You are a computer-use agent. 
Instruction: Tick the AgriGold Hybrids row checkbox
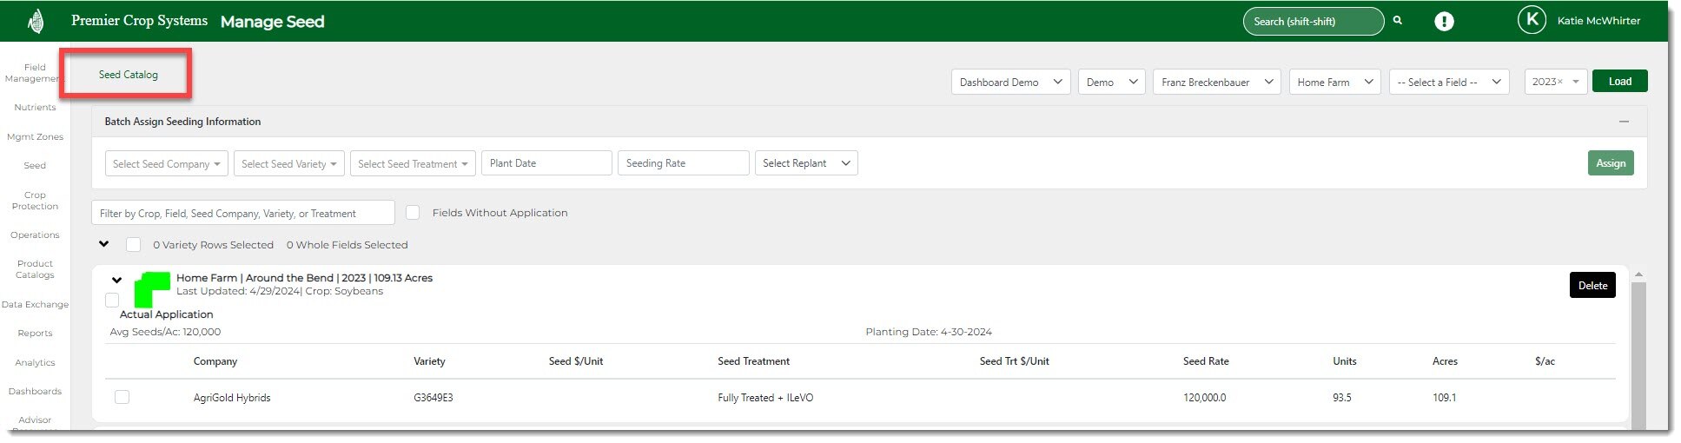(122, 397)
